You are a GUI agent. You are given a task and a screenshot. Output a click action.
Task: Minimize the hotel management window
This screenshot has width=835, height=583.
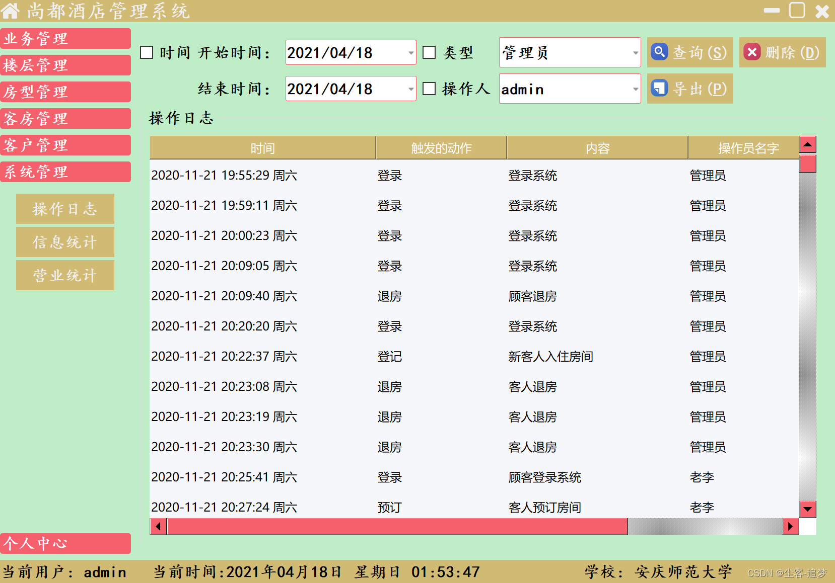(x=772, y=11)
